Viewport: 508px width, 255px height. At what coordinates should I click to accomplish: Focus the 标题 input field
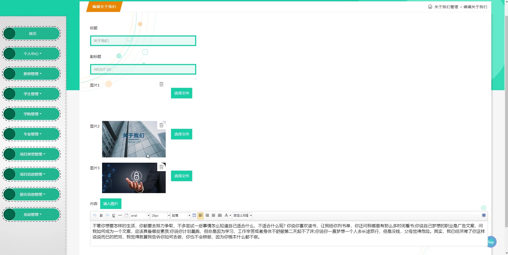143,41
